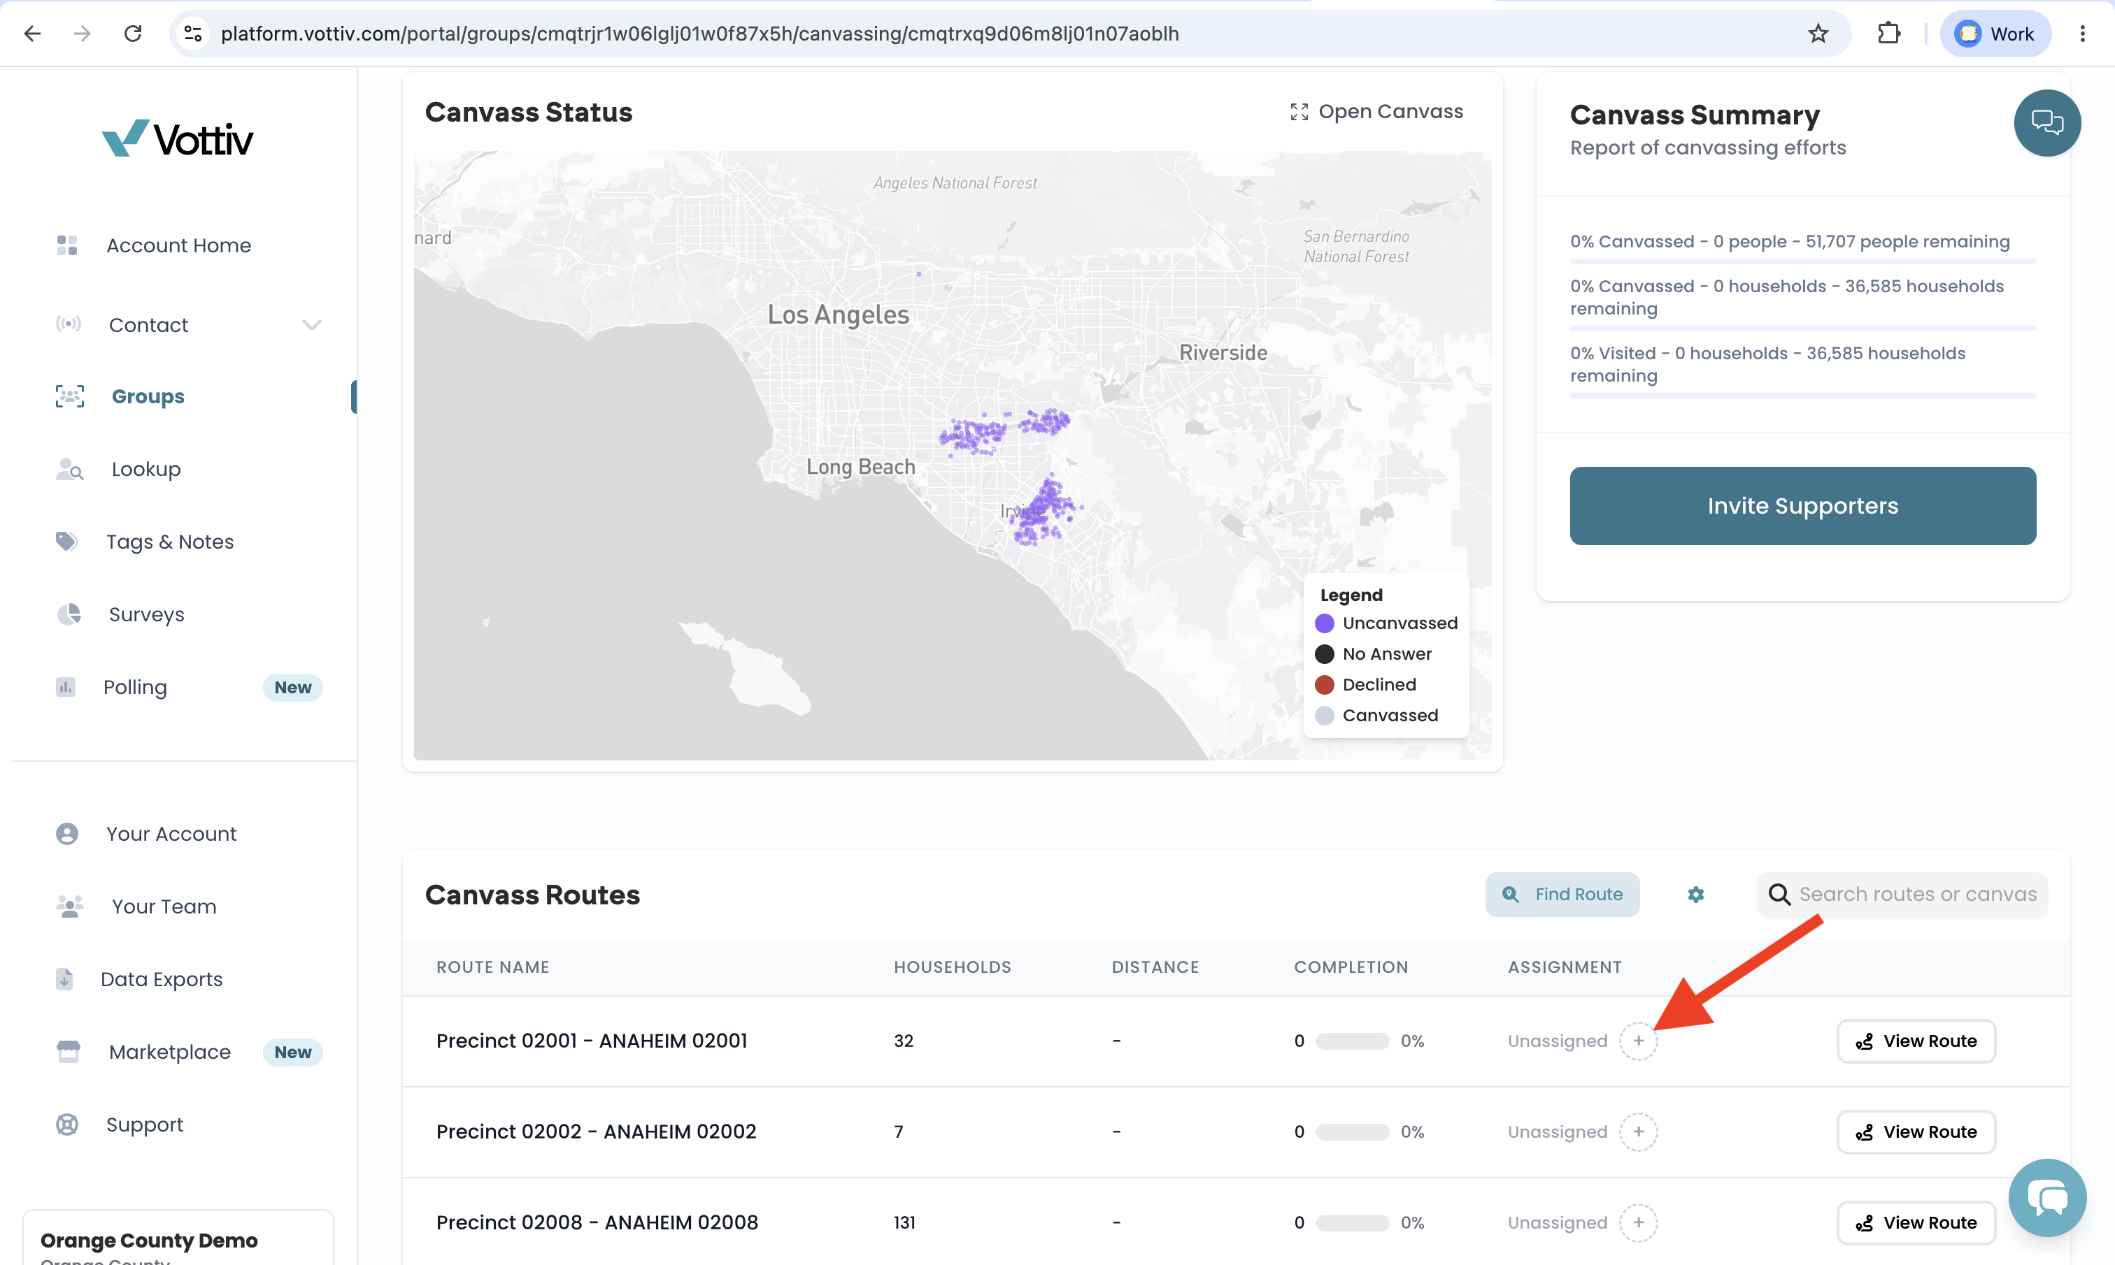Click the plus assign icon for Precinct 02002

[1638, 1132]
